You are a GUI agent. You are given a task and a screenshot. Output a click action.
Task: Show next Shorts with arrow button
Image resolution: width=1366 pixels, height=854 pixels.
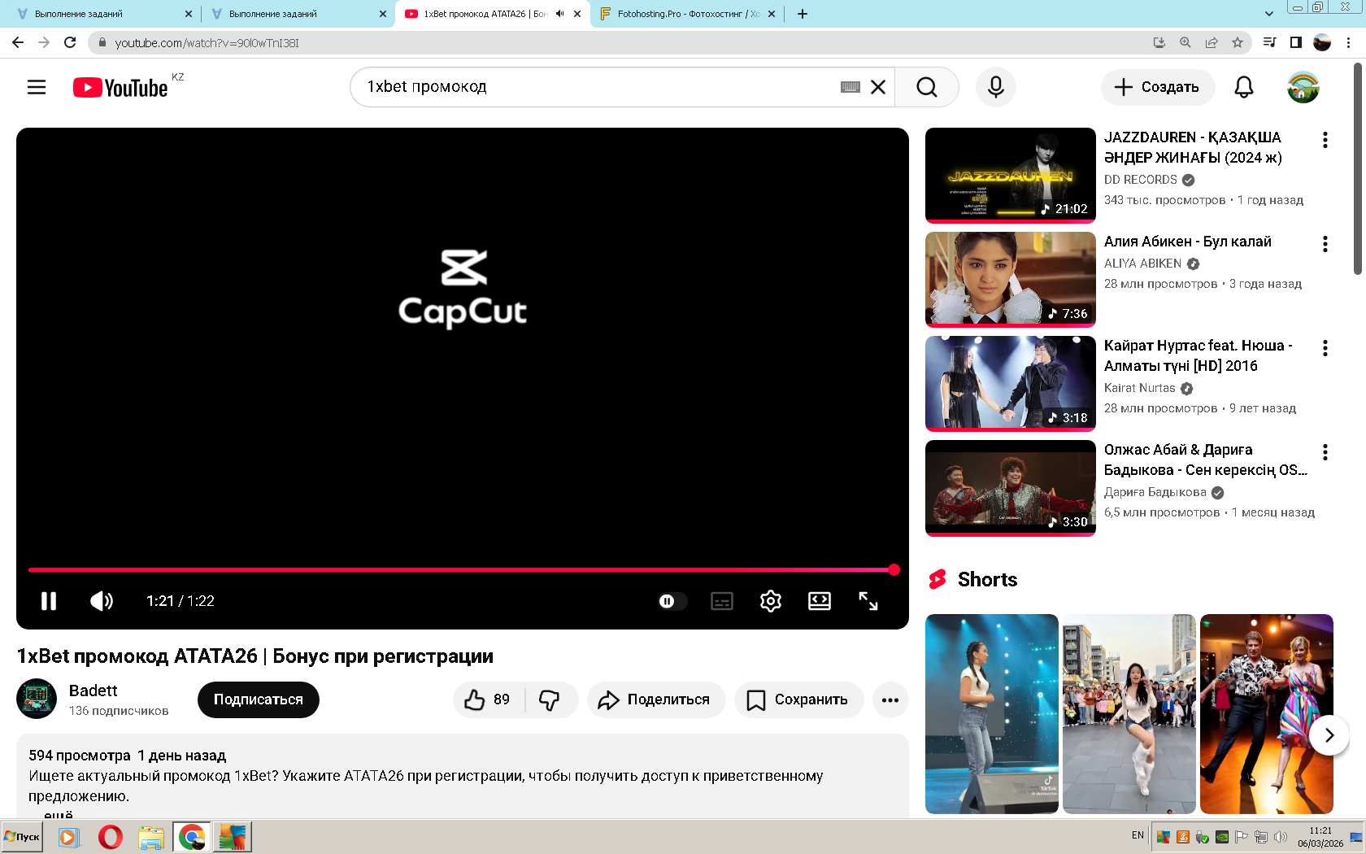tap(1329, 735)
